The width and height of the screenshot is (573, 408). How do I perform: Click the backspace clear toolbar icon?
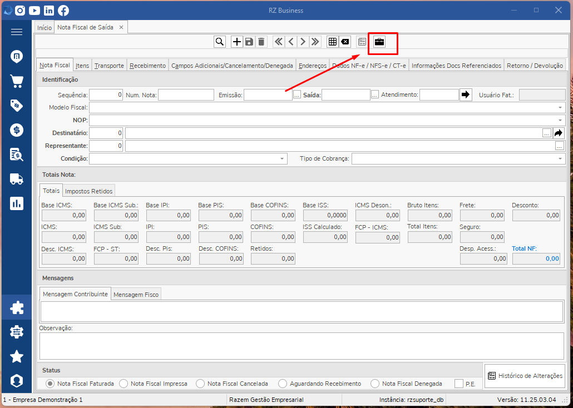coord(344,42)
